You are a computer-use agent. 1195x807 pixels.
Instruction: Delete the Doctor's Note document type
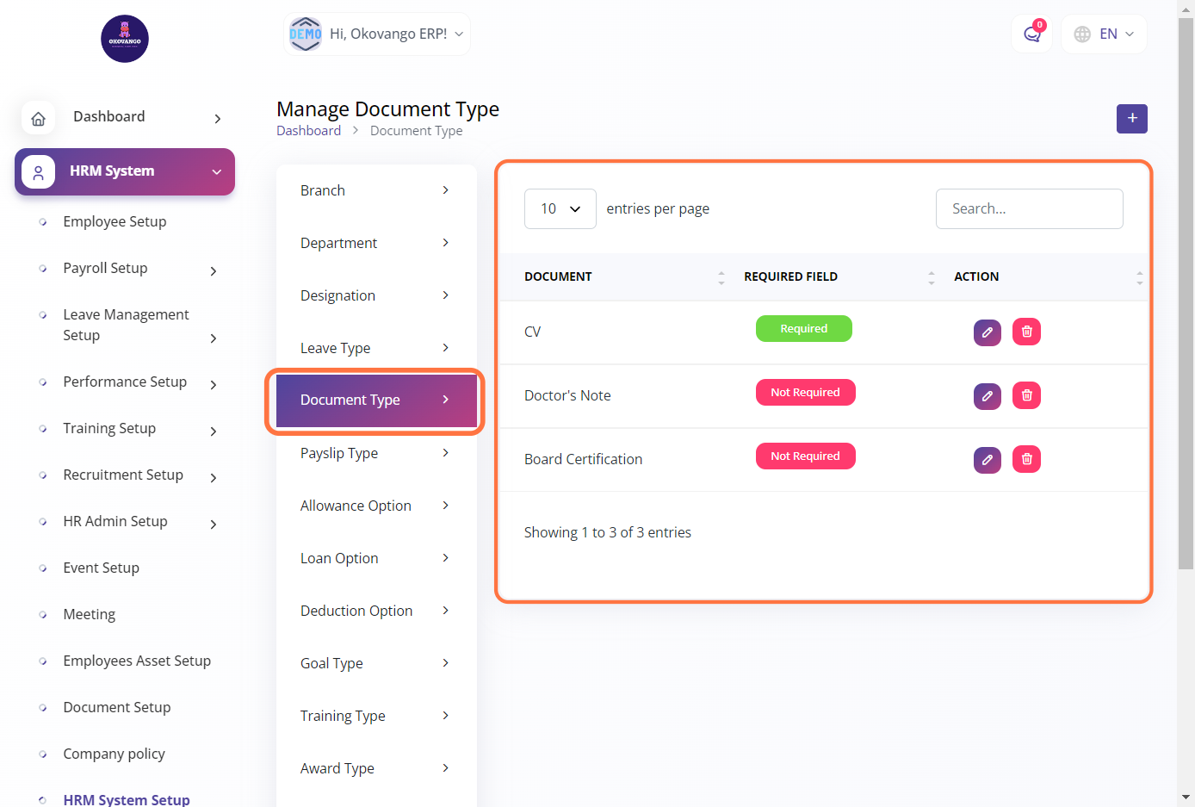1026,395
